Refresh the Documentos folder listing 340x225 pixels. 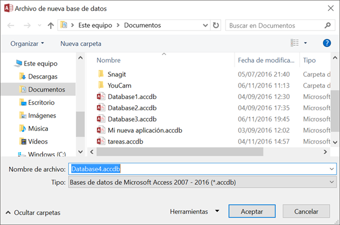click(x=216, y=25)
